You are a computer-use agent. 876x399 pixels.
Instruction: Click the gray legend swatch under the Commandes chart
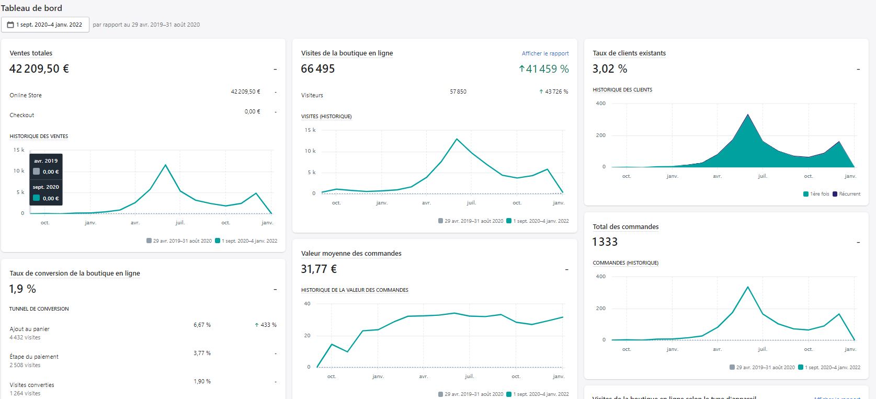point(732,367)
